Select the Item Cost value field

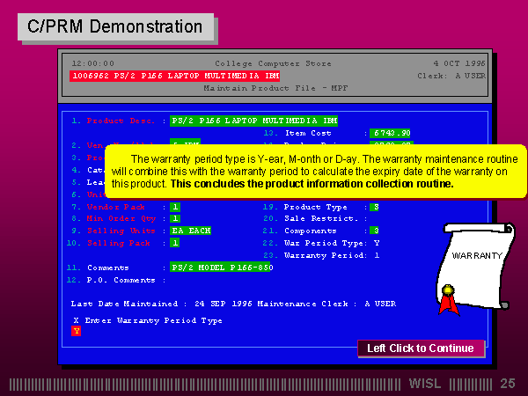pos(391,133)
